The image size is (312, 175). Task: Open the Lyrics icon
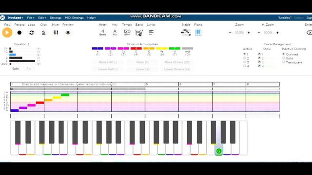coord(151,33)
